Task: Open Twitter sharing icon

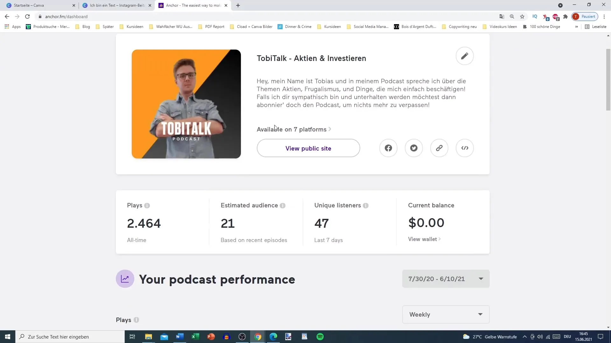Action: (x=414, y=148)
